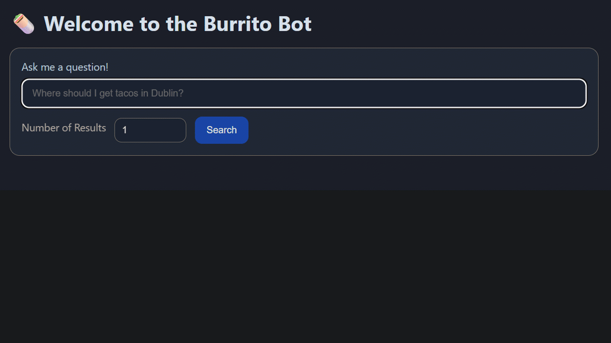Click the word "Dublin?" in the placeholder
Image resolution: width=611 pixels, height=343 pixels.
coord(167,93)
